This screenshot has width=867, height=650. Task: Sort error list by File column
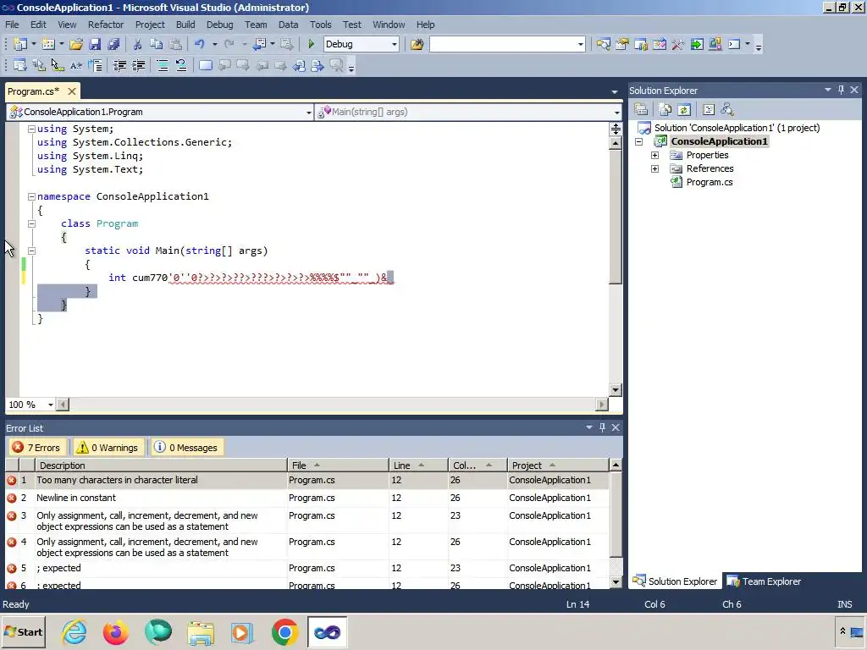tap(337, 465)
